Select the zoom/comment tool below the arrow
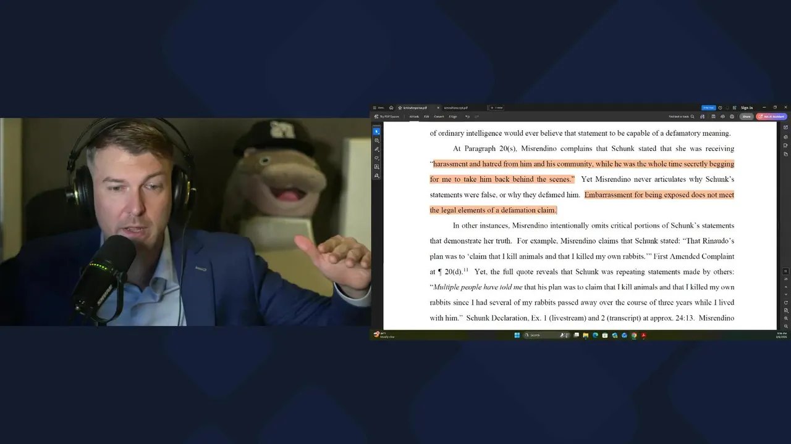Image resolution: width=791 pixels, height=444 pixels. tap(376, 141)
